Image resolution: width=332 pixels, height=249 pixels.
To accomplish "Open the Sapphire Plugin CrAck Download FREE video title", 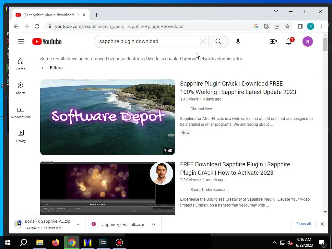I will coord(238,88).
